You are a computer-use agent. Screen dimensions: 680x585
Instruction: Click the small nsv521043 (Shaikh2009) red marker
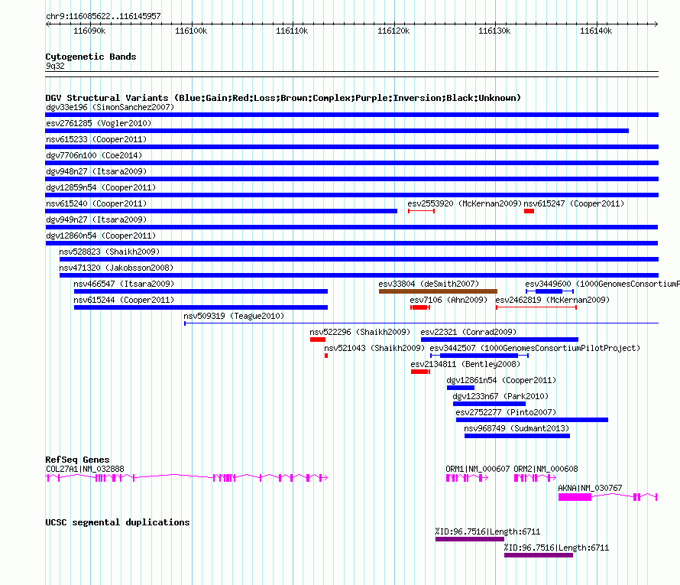[326, 356]
